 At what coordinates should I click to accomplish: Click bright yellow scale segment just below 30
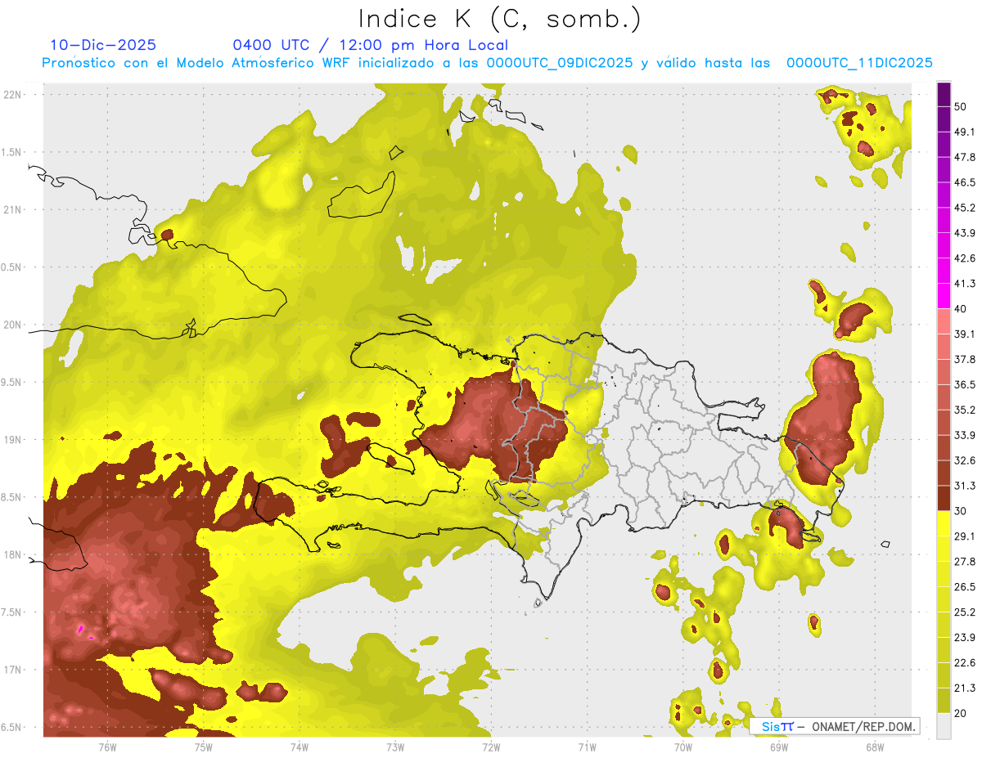[x=944, y=523]
